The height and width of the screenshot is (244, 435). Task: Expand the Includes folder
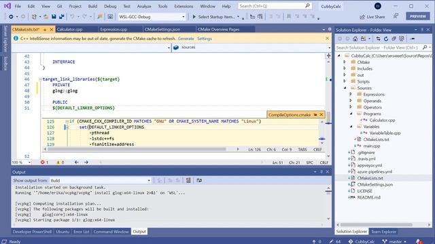tap(345, 68)
